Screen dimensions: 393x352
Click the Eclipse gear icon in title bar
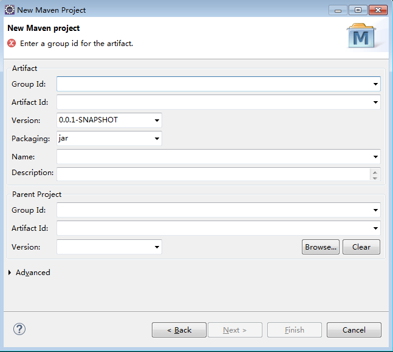pyautogui.click(x=10, y=10)
